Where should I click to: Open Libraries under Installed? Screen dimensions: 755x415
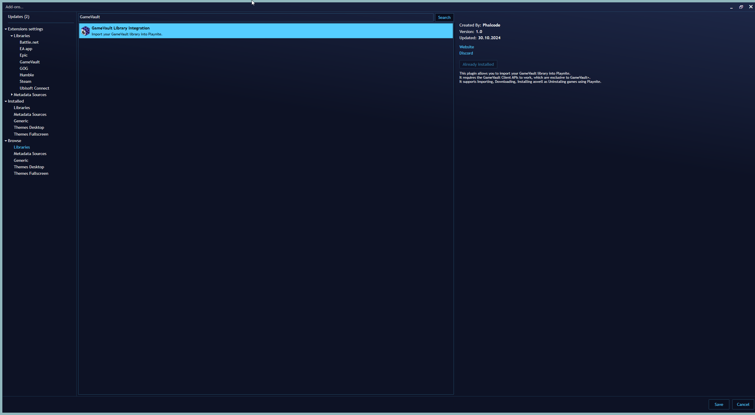[22, 108]
